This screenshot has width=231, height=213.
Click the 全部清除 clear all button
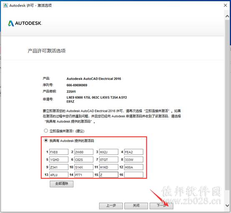pyautogui.click(x=62, y=184)
